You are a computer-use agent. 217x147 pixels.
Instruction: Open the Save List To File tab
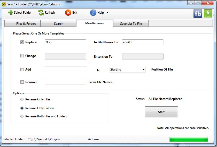pos(131,23)
